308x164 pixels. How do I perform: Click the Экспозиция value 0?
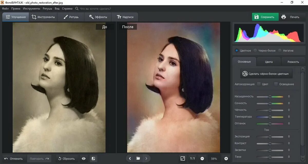289,137
